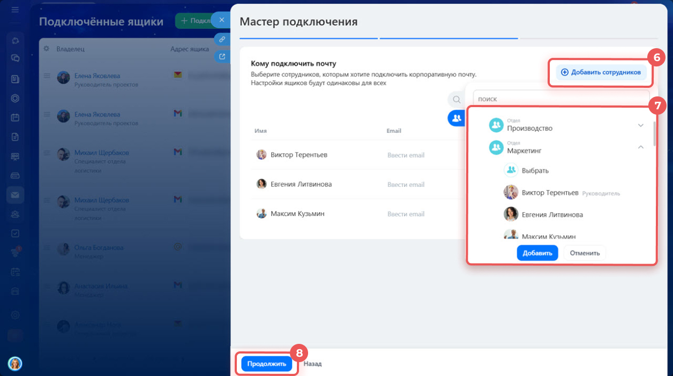Click the blue group icon button
673x376 pixels.
[456, 118]
